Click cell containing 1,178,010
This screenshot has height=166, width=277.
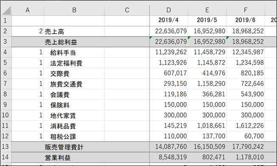pos(246,157)
